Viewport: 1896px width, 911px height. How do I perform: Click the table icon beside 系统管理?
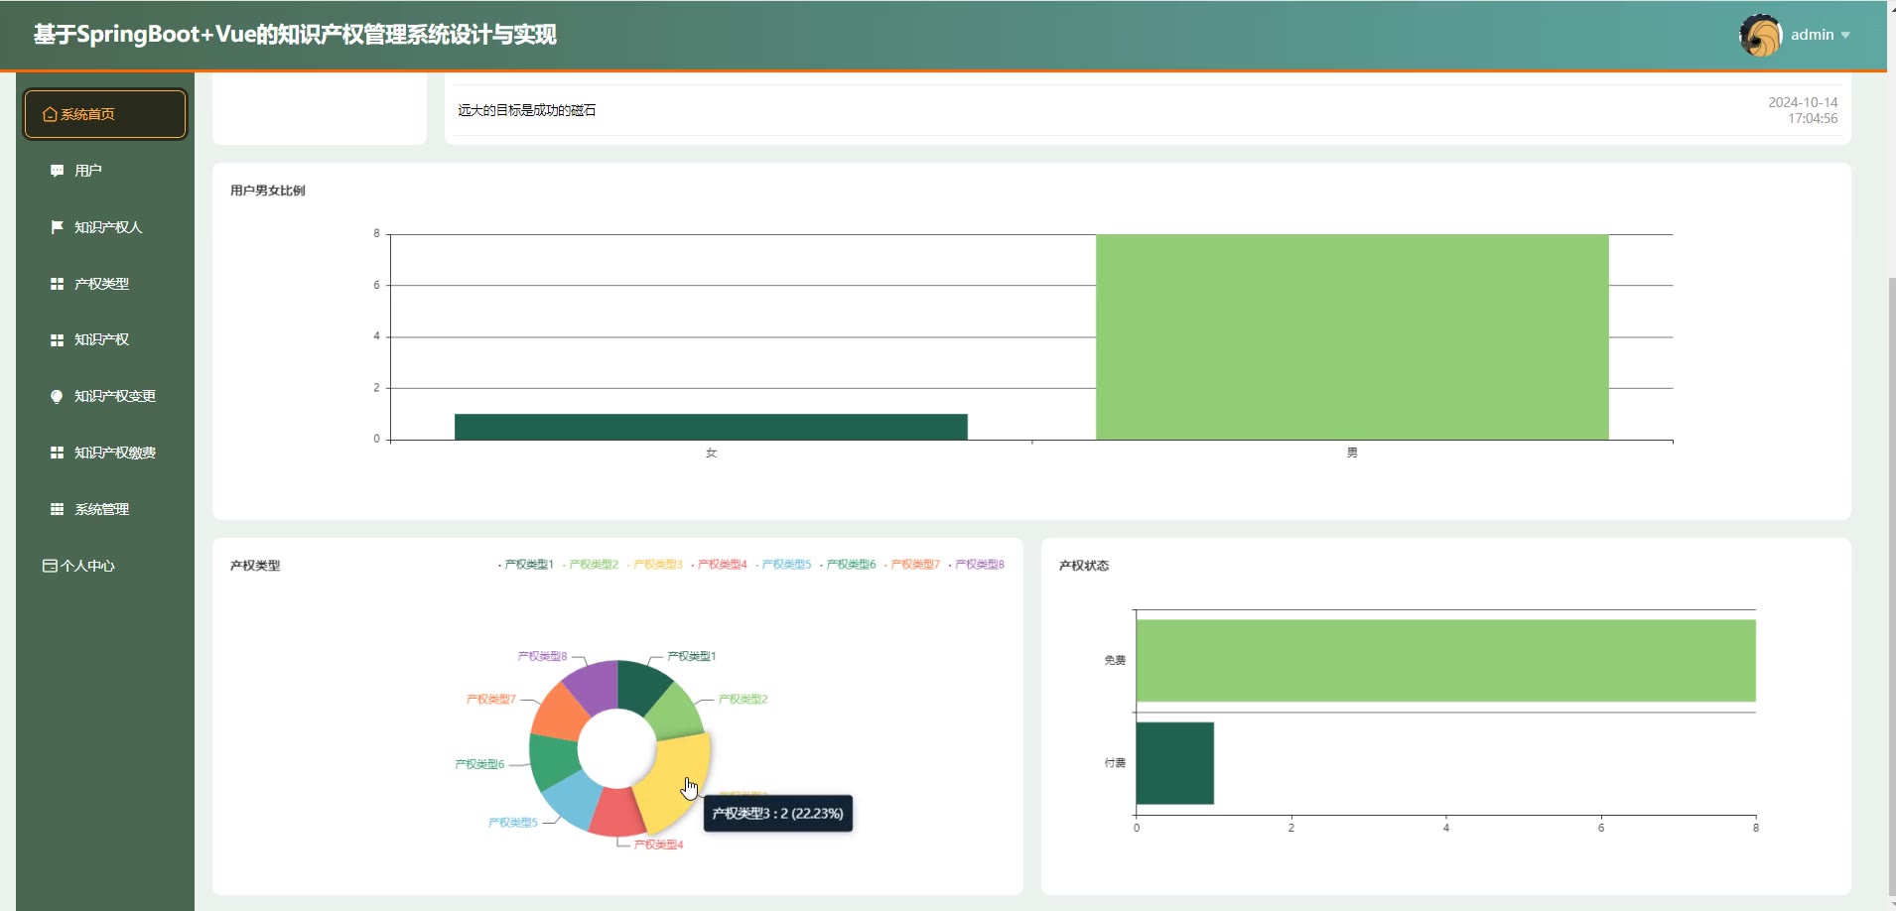tap(57, 509)
